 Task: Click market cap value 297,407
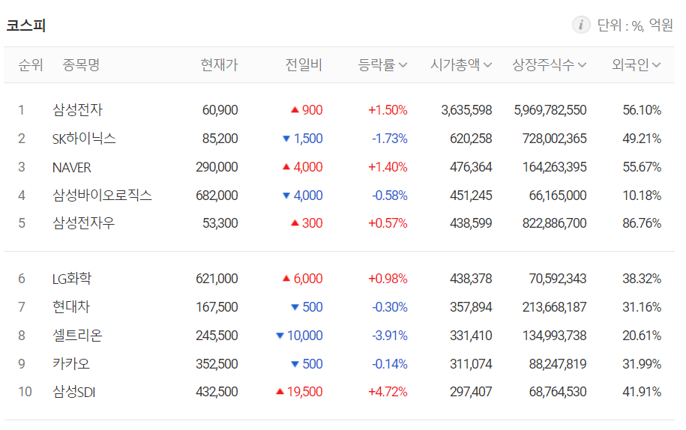pos(471,392)
